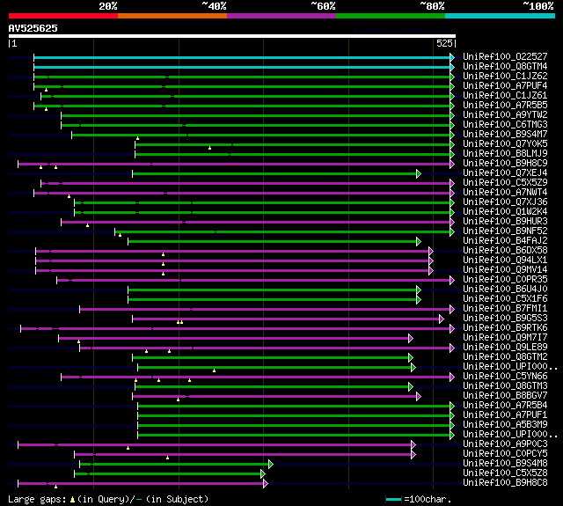The image size is (563, 506).
Task: Click the UniRef100_B6DX58 label
Action: [505, 251]
